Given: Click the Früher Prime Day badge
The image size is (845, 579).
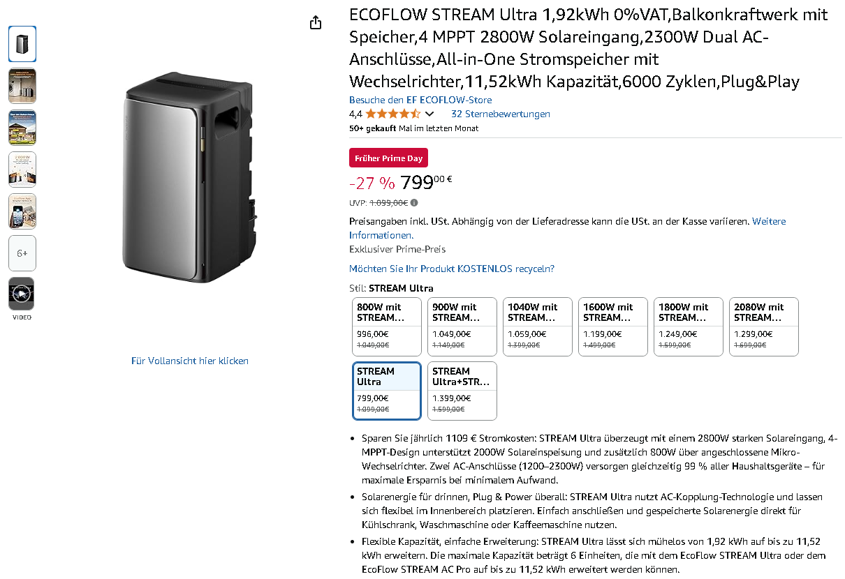Looking at the screenshot, I should tap(388, 158).
